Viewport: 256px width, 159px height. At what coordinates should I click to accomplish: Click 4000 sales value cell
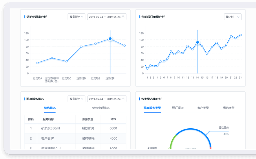click(x=113, y=138)
